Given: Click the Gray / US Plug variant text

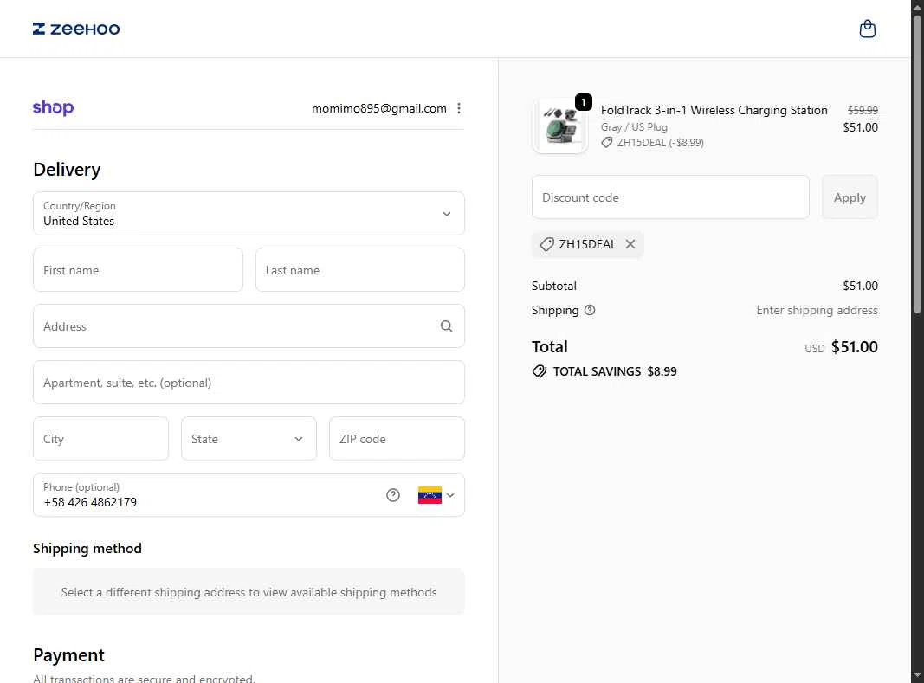Looking at the screenshot, I should coord(634,126).
